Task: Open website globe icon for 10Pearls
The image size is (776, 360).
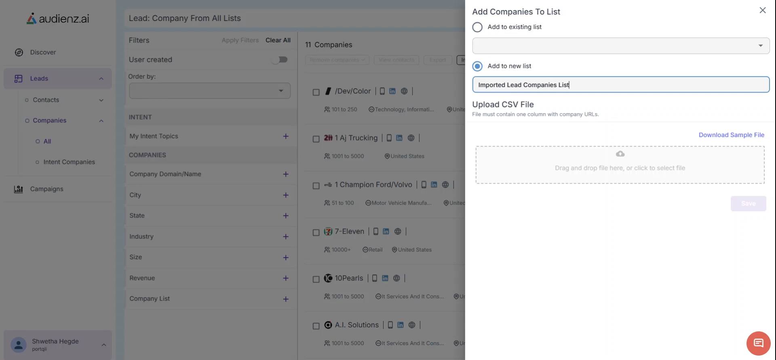Action: tap(396, 278)
